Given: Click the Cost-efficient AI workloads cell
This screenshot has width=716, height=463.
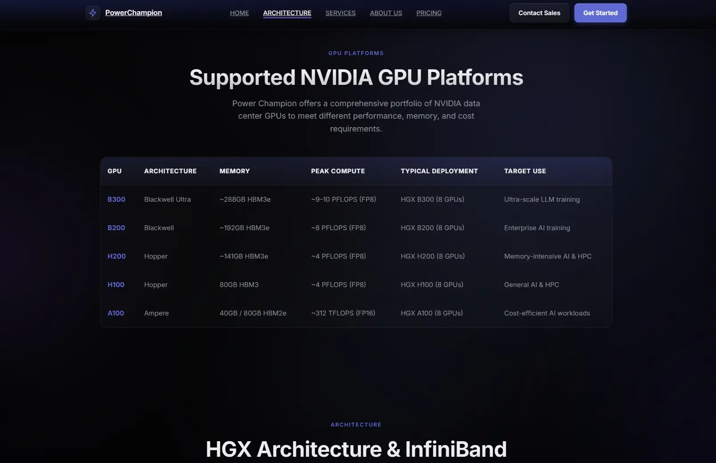Looking at the screenshot, I should point(547,313).
